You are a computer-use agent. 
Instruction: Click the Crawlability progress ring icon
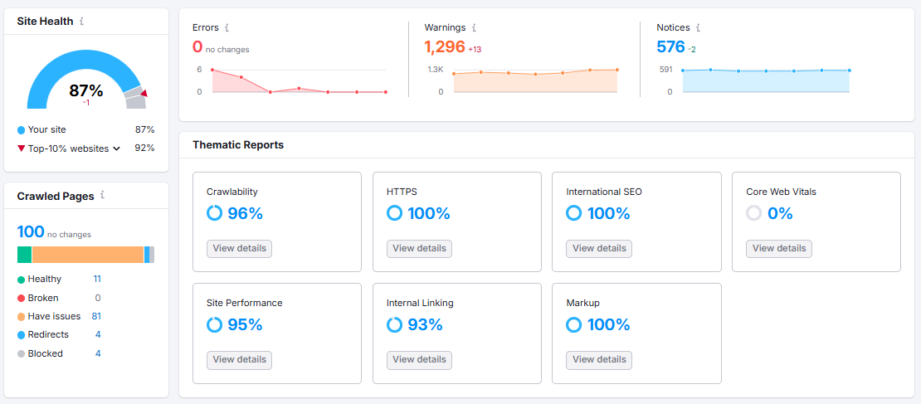coord(214,213)
